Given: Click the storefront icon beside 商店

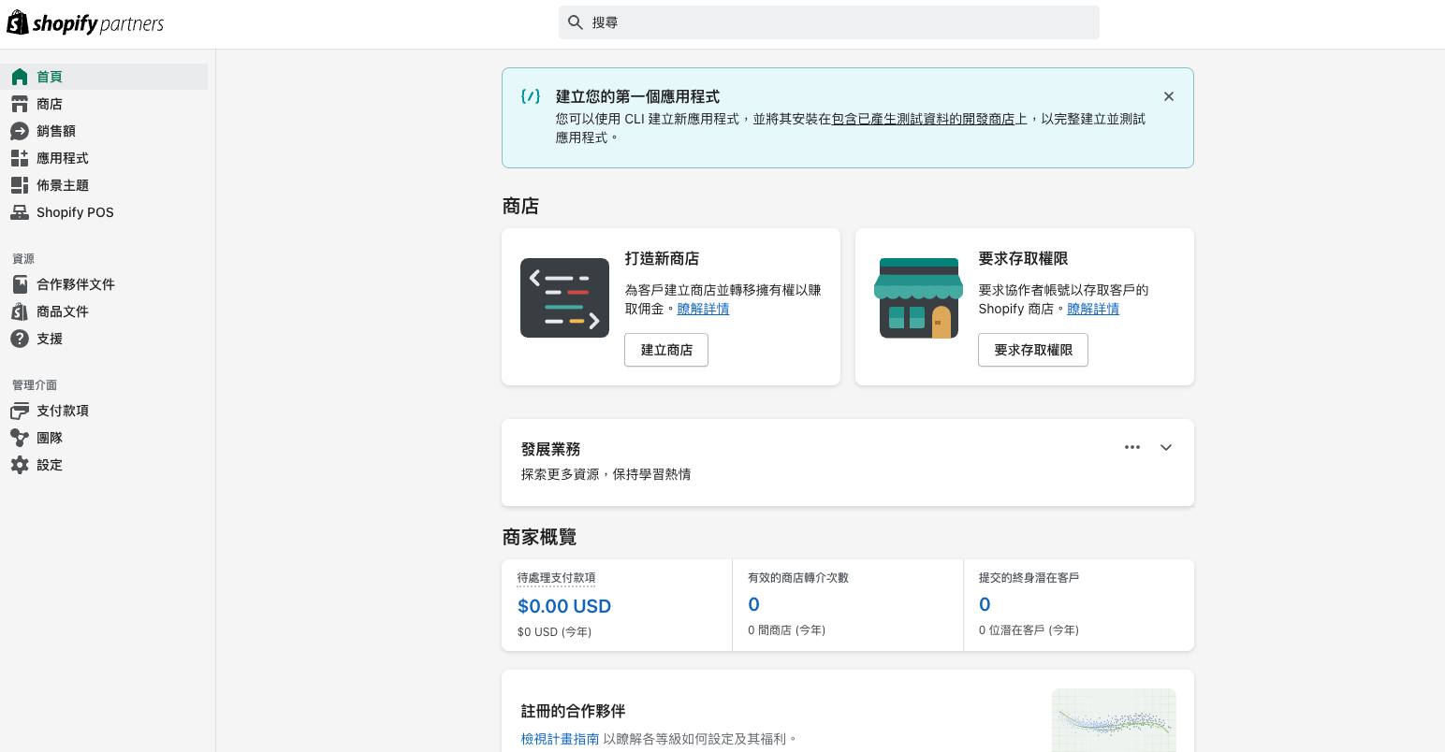Looking at the screenshot, I should point(20,104).
